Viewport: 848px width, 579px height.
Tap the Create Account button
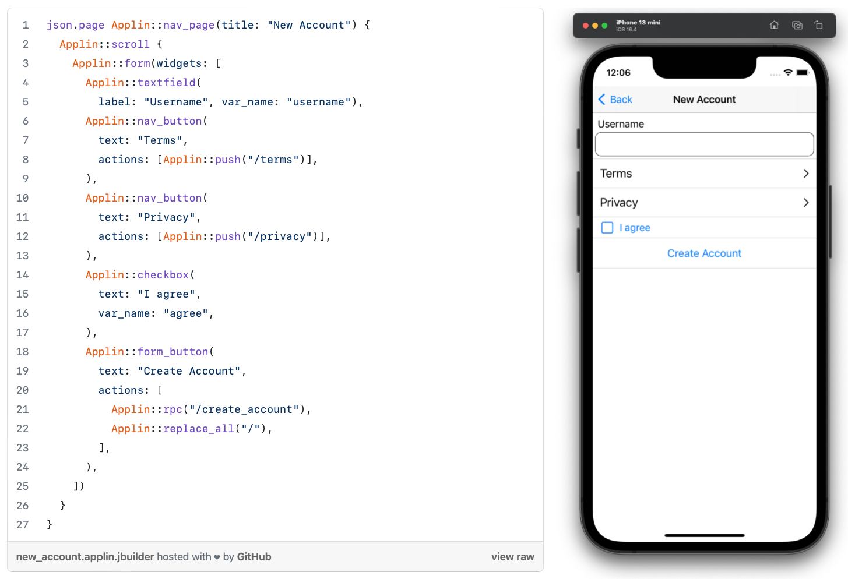[704, 253]
